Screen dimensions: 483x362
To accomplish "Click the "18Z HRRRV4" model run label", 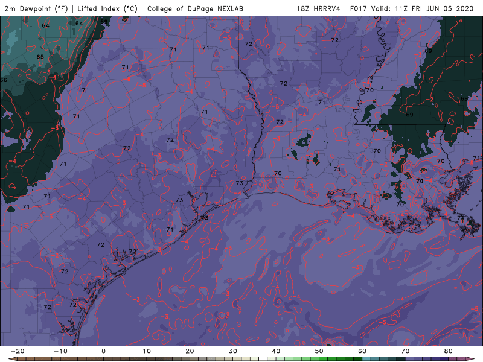I will click(319, 8).
